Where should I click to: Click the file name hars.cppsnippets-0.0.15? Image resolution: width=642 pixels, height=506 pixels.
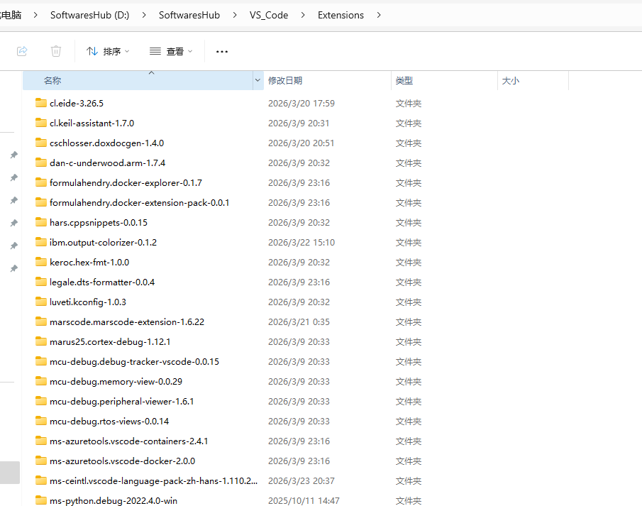tap(99, 222)
